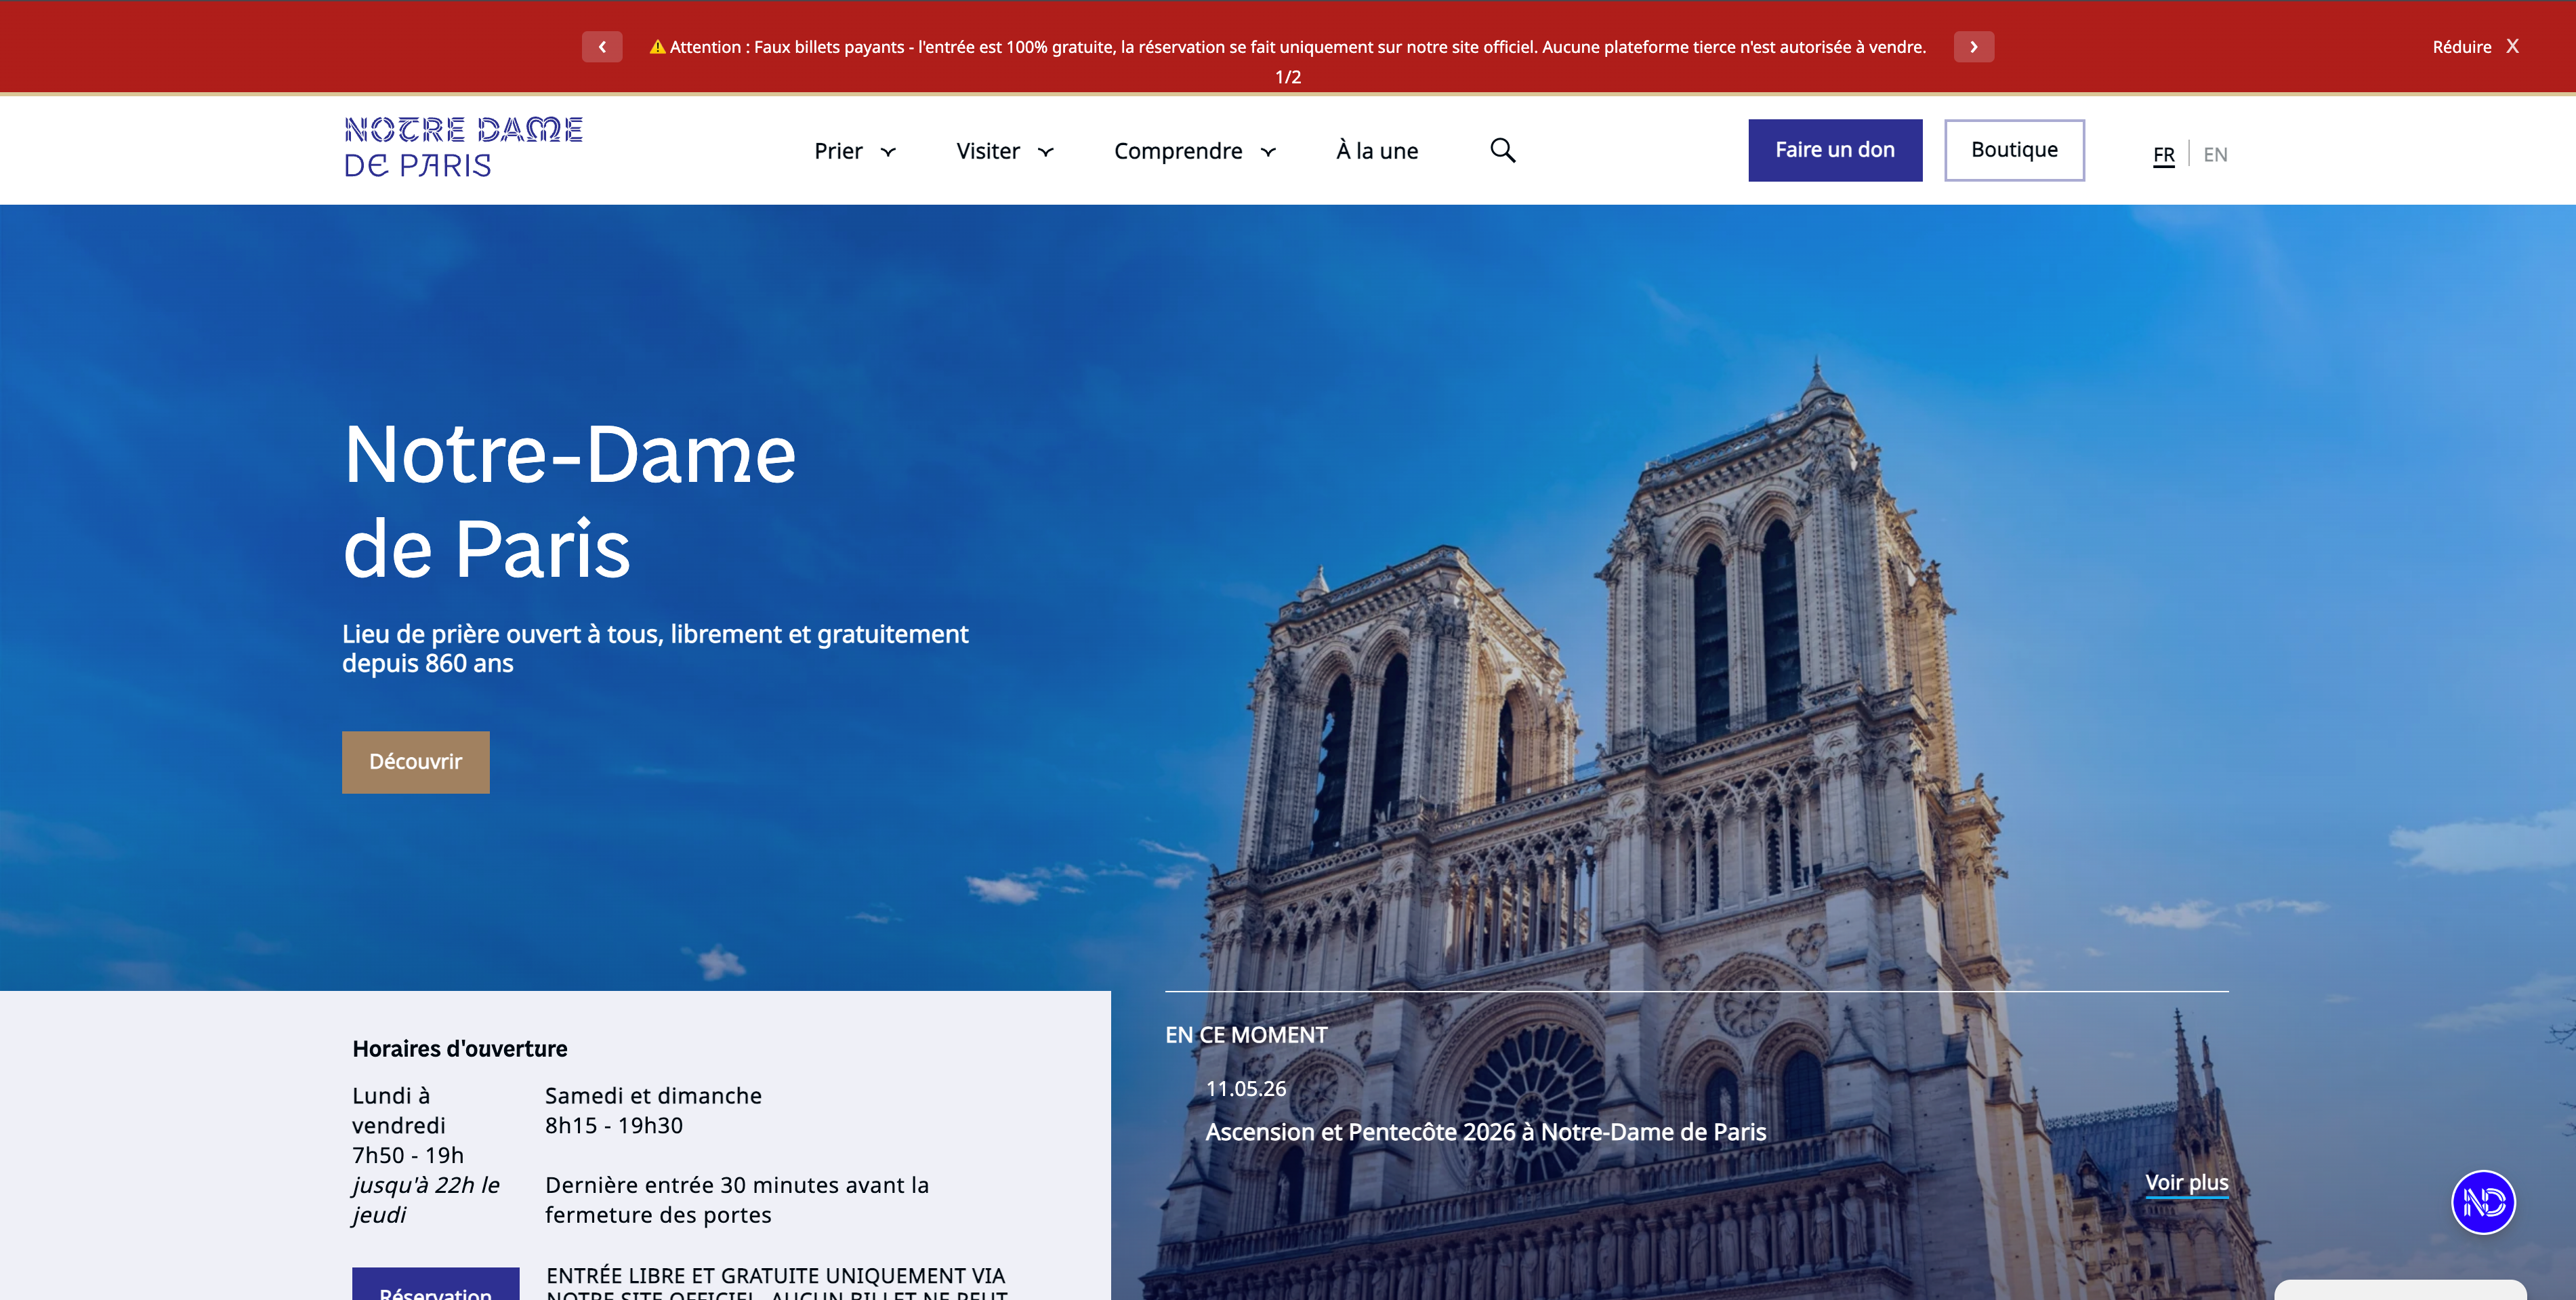Click the Horaires d'ouverture heading
This screenshot has height=1300, width=2576.
pos(459,1049)
